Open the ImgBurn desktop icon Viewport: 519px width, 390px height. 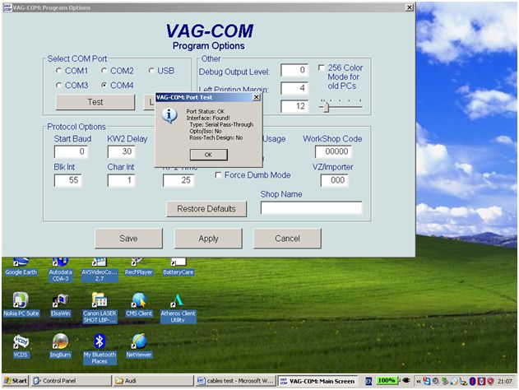pyautogui.click(x=60, y=346)
